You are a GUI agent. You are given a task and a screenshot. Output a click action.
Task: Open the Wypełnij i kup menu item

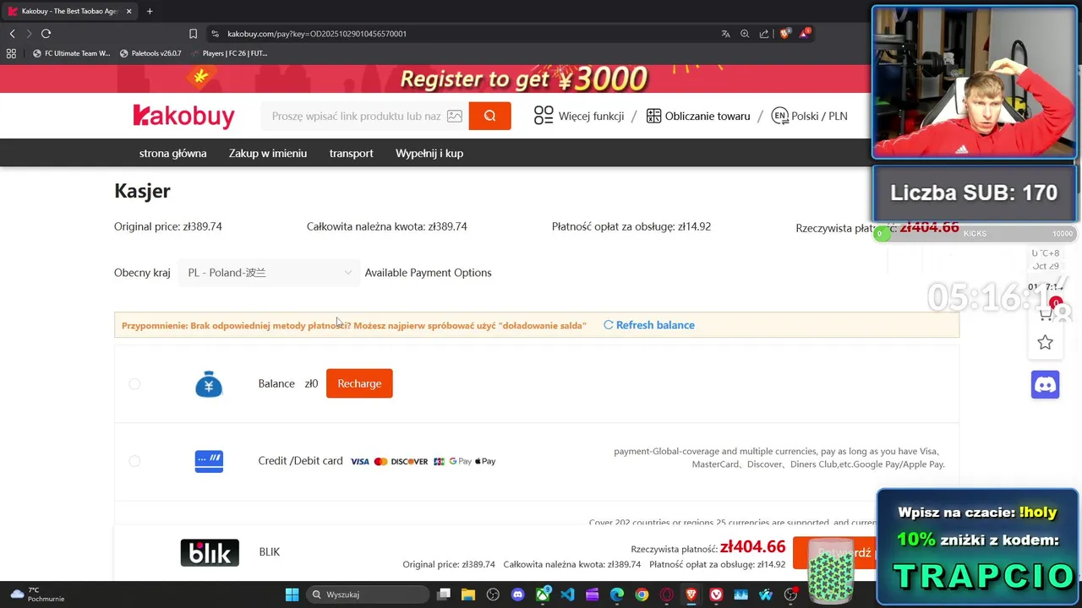[x=429, y=153]
